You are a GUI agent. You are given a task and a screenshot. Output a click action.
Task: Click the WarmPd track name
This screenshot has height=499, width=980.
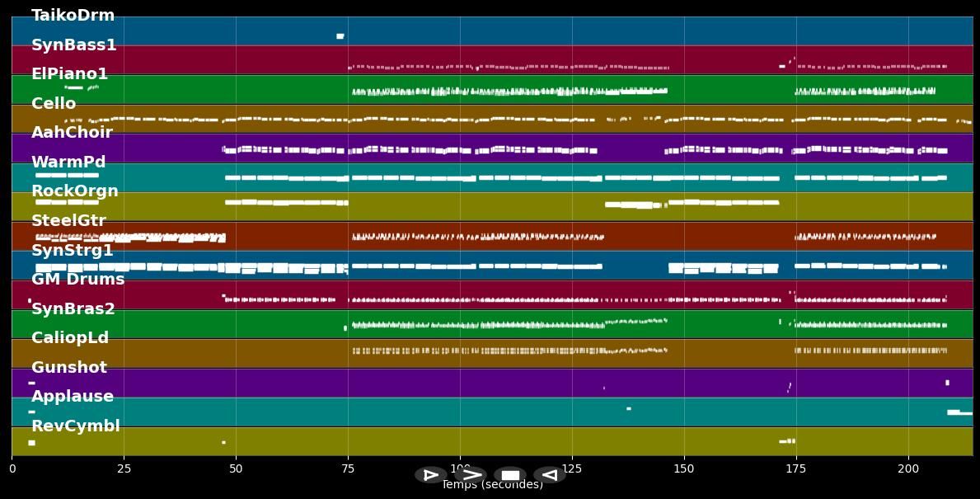coord(68,162)
